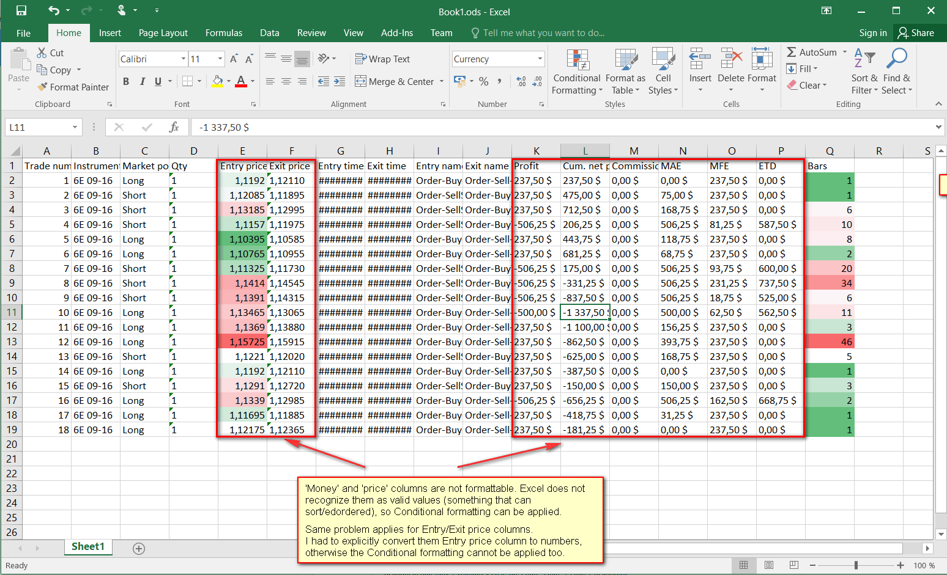Toggle Bold formatting
Viewport: 947px width, 575px height.
(x=126, y=81)
